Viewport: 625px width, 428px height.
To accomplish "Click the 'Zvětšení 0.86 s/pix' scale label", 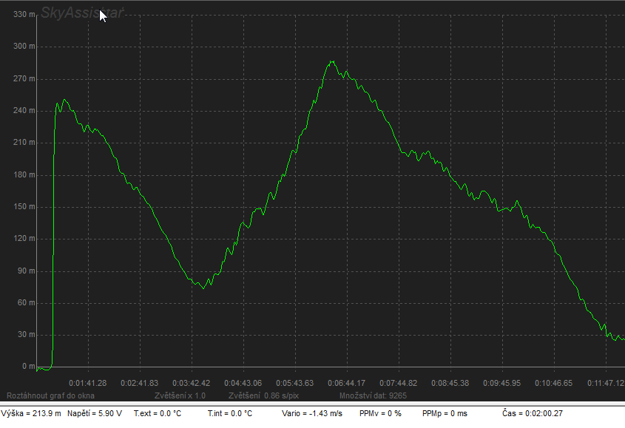I will [263, 396].
